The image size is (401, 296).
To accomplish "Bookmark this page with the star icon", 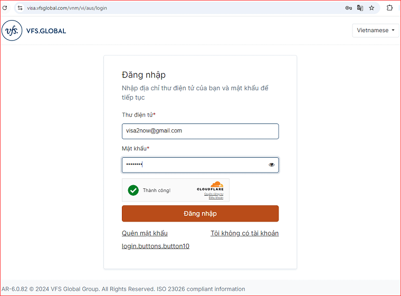I will coord(371,8).
